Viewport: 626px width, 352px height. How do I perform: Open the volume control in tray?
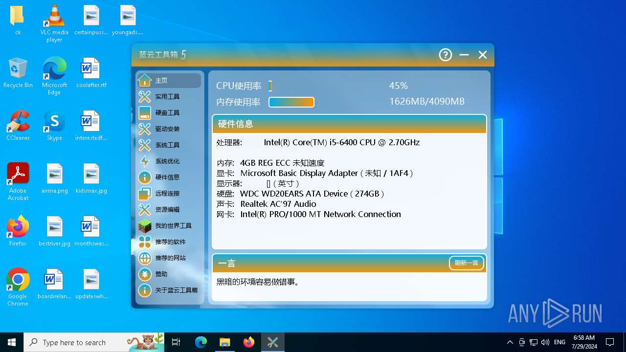click(545, 342)
